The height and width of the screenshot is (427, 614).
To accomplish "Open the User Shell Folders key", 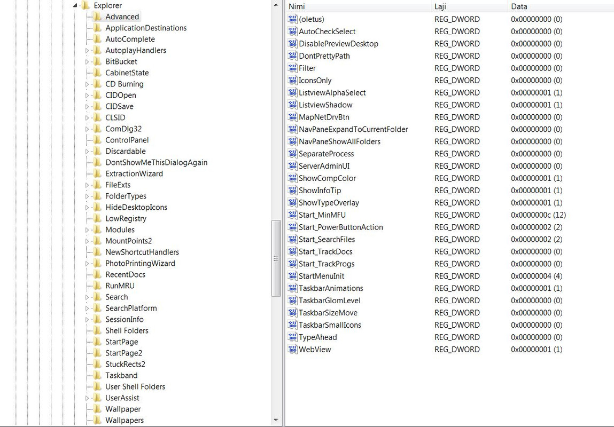I will coord(135,387).
